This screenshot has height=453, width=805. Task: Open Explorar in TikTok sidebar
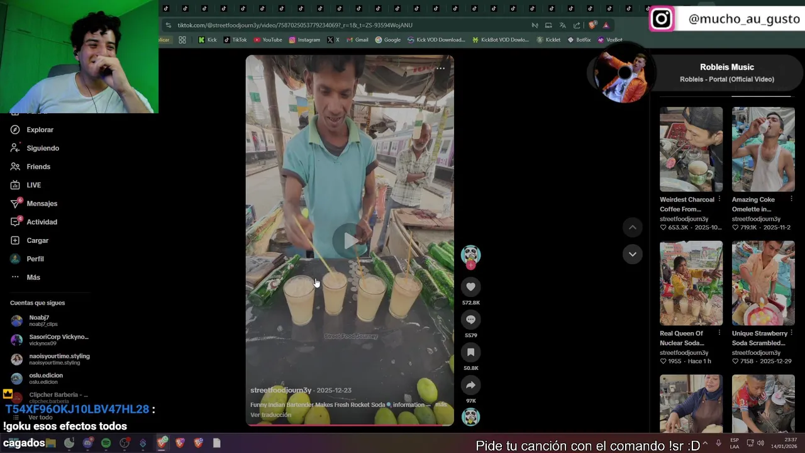32,130
